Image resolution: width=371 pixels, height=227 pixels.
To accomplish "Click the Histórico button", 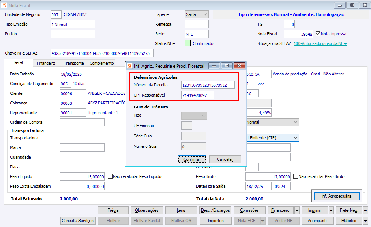I will [x=349, y=221].
